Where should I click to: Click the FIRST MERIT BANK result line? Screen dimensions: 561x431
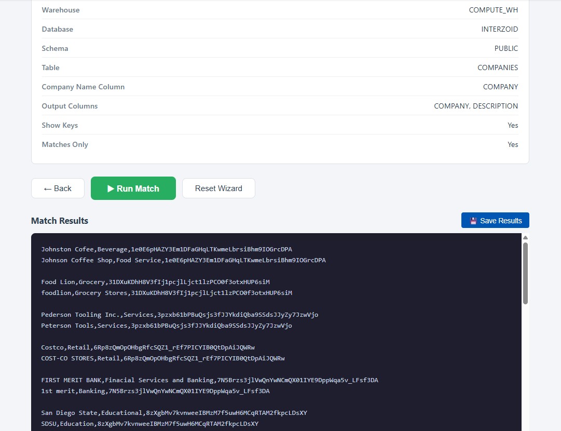tap(210, 380)
